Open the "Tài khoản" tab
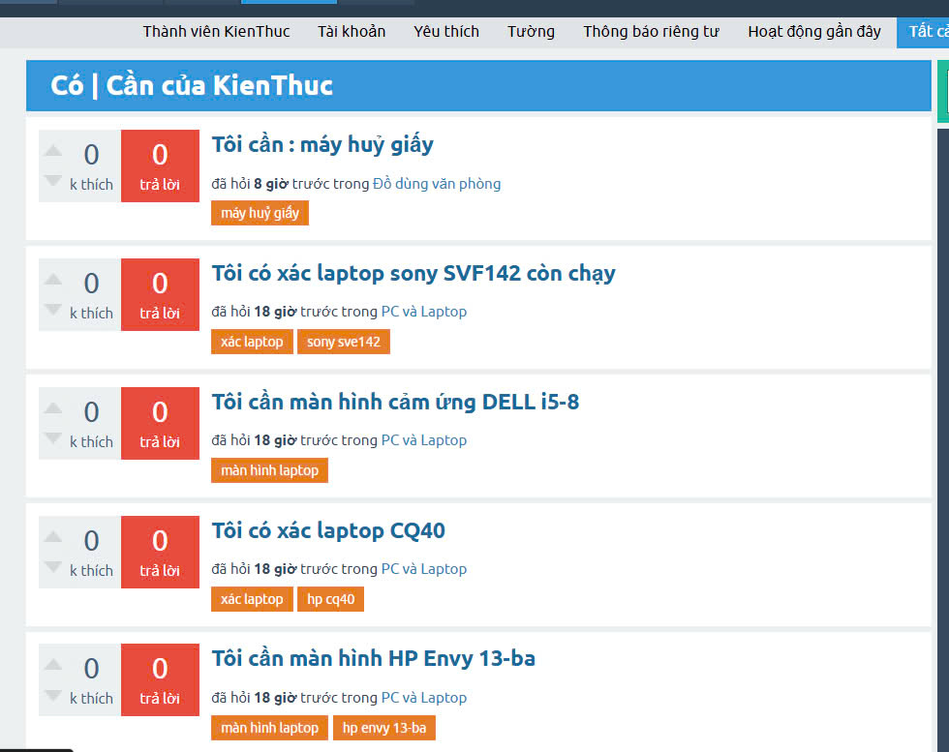Screen dimensions: 949x752 [x=352, y=32]
